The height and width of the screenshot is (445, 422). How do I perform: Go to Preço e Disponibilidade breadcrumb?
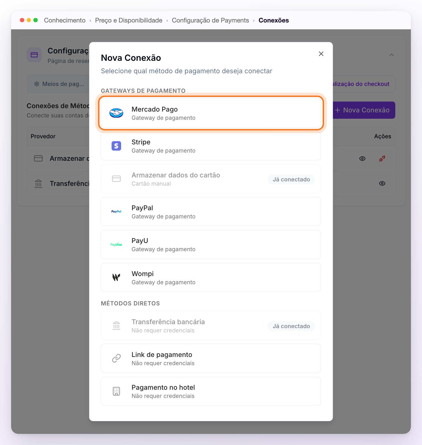click(x=129, y=20)
